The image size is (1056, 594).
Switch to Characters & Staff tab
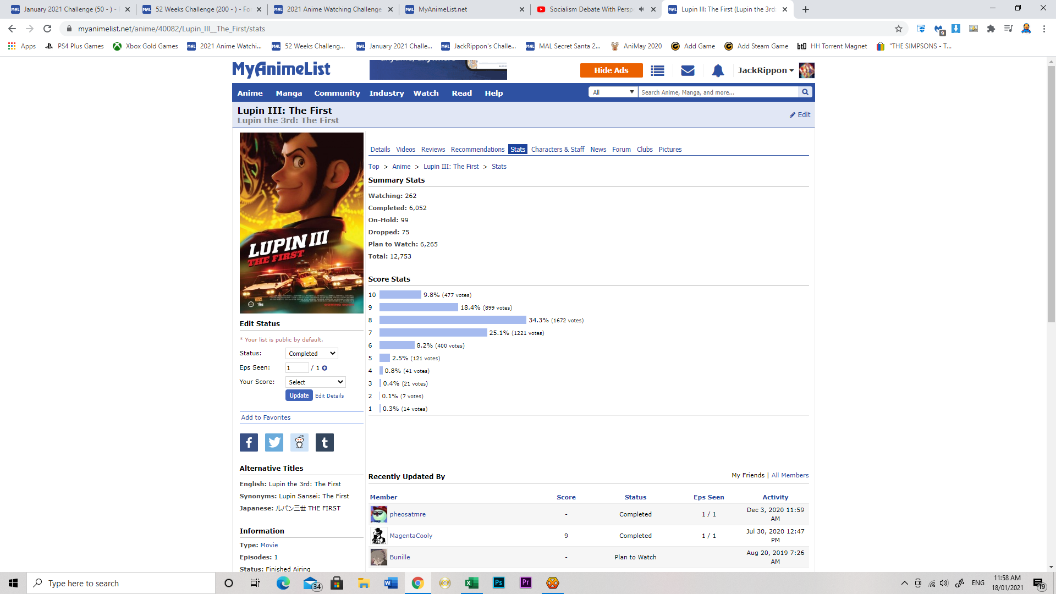click(557, 150)
